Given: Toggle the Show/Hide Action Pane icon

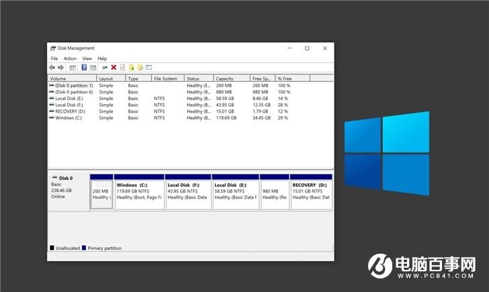Looking at the screenshot, I should [93, 68].
